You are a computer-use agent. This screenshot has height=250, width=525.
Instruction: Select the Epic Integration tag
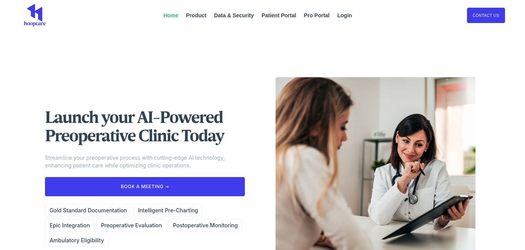pos(70,225)
